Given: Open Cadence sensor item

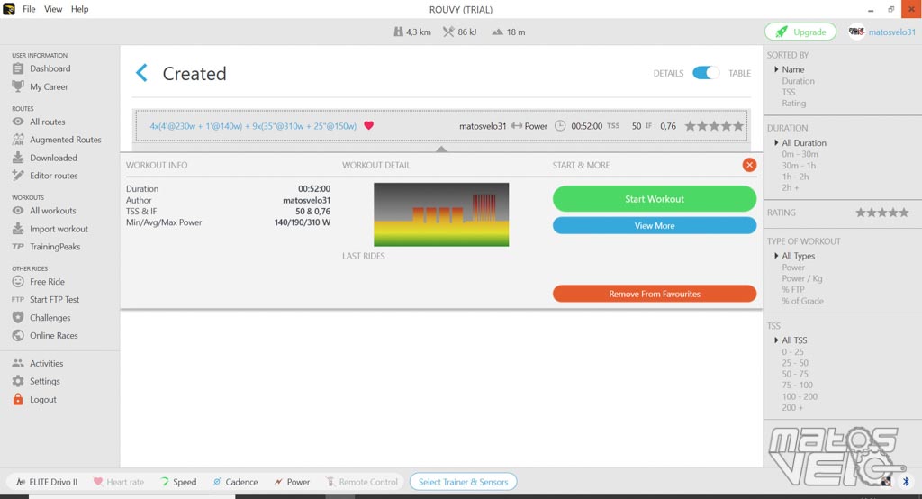Looking at the screenshot, I should [235, 482].
